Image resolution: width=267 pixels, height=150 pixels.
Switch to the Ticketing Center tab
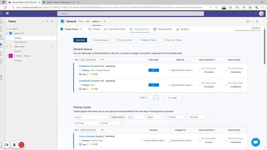point(139,29)
